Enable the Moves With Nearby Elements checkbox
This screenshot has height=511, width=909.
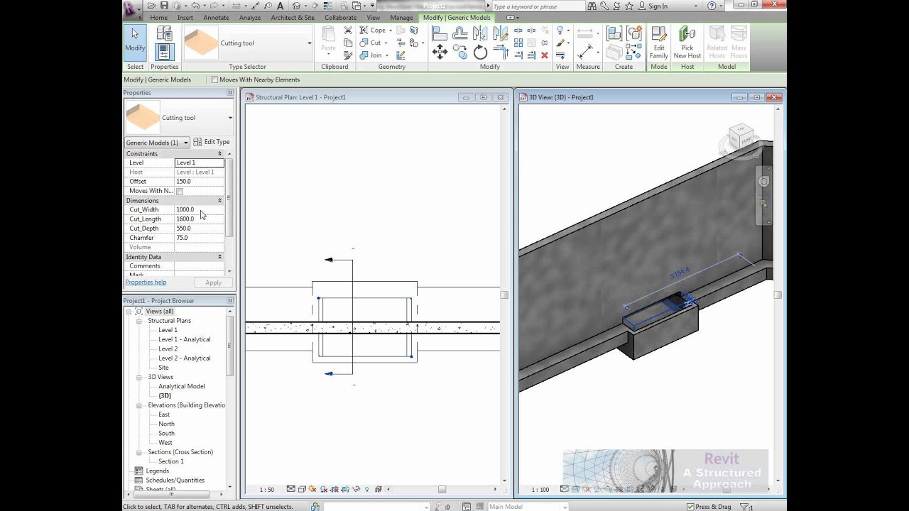coord(214,79)
